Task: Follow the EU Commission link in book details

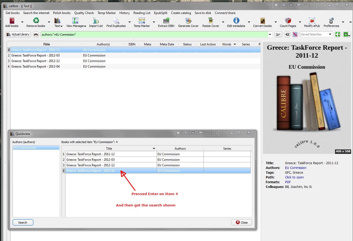Action: coord(296,168)
